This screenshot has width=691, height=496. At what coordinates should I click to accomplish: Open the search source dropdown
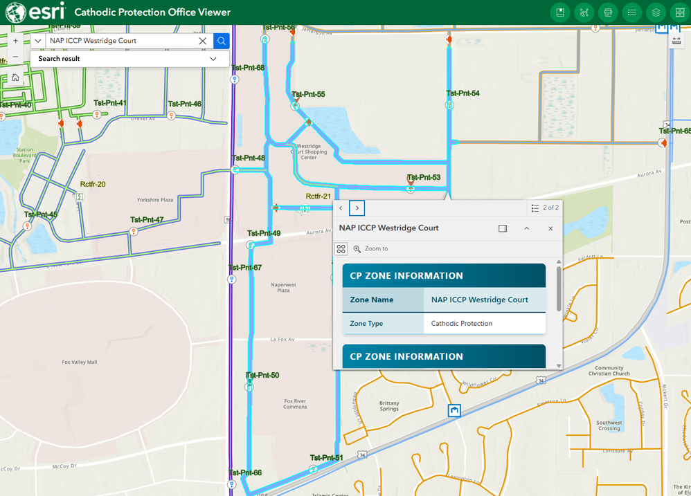click(39, 41)
